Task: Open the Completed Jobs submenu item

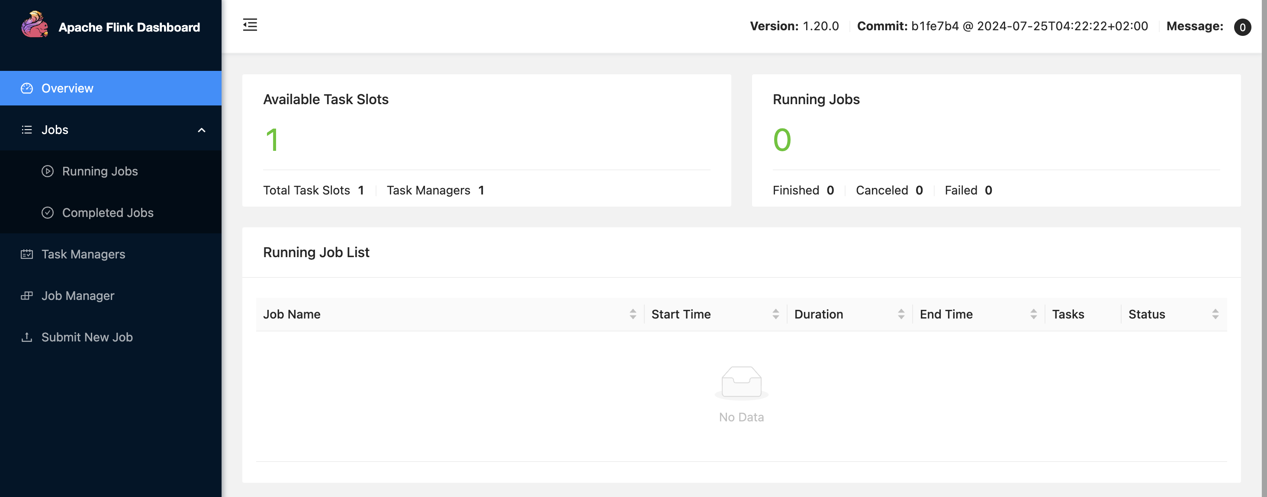Action: click(108, 213)
